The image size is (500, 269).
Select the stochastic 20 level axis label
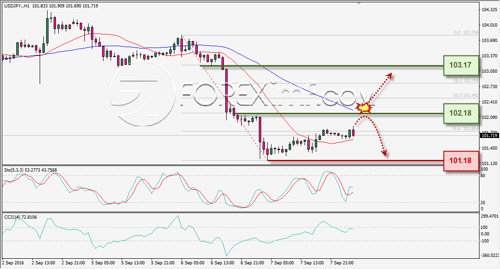pos(483,203)
